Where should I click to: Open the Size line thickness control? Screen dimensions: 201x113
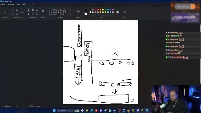tap(79, 11)
